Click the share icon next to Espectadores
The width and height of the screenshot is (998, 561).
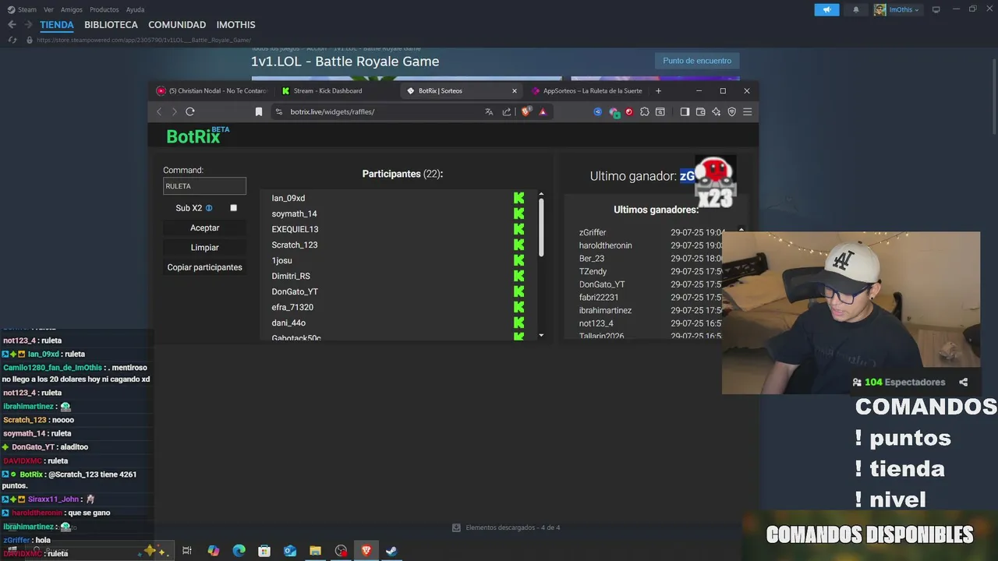(963, 382)
